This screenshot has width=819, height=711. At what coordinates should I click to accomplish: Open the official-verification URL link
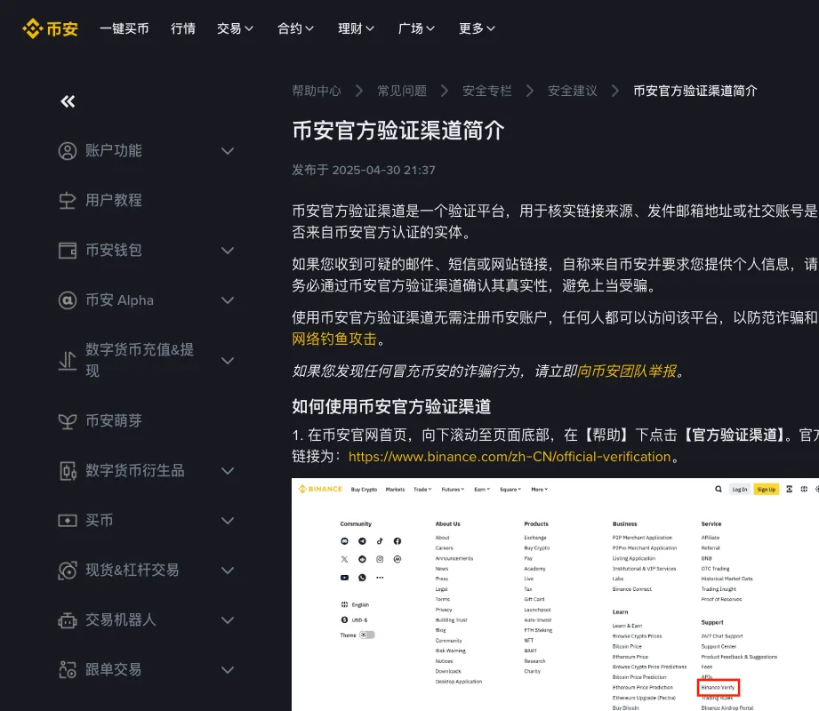(510, 457)
